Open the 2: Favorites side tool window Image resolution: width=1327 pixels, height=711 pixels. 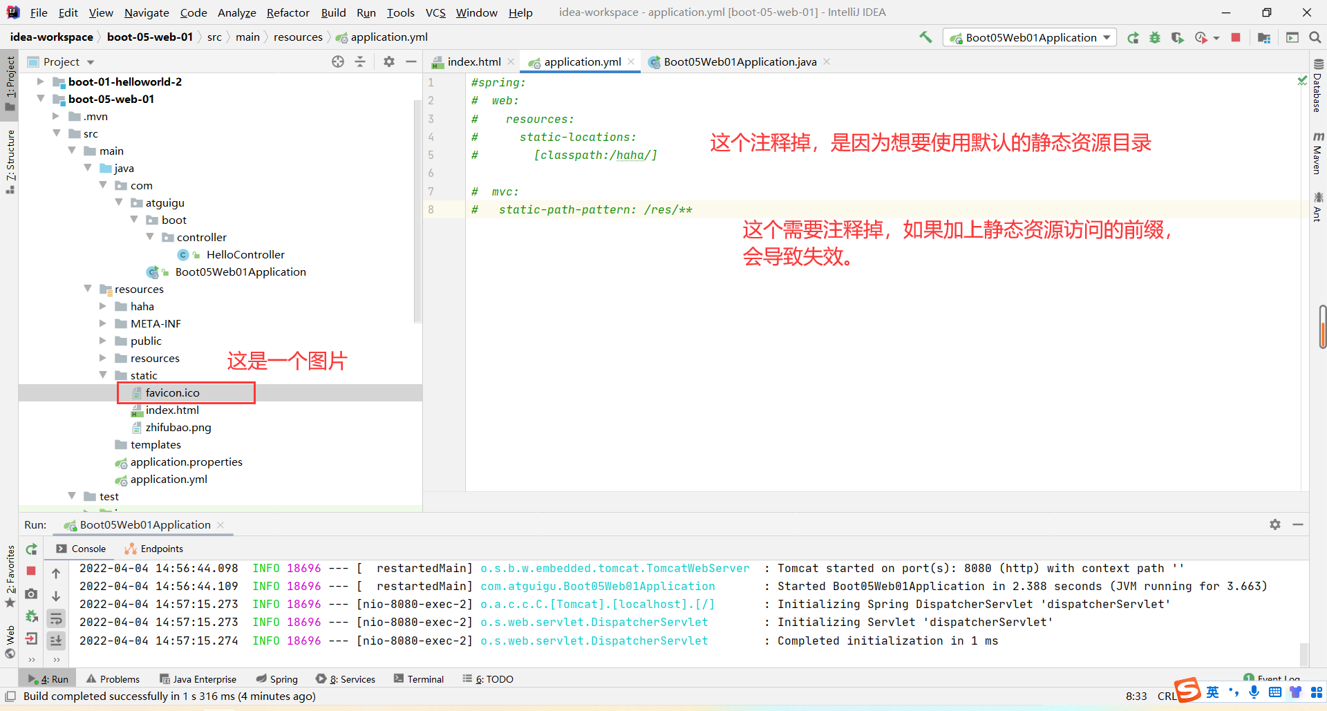click(x=10, y=576)
